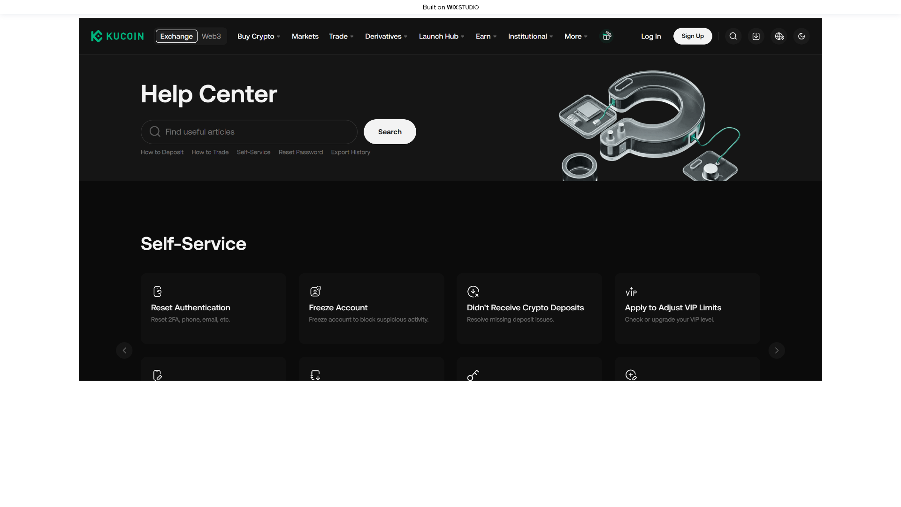Click the header search magnifier icon

pyautogui.click(x=733, y=36)
